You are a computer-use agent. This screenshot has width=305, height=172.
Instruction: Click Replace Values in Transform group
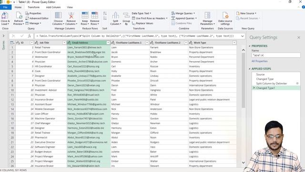[142, 23]
